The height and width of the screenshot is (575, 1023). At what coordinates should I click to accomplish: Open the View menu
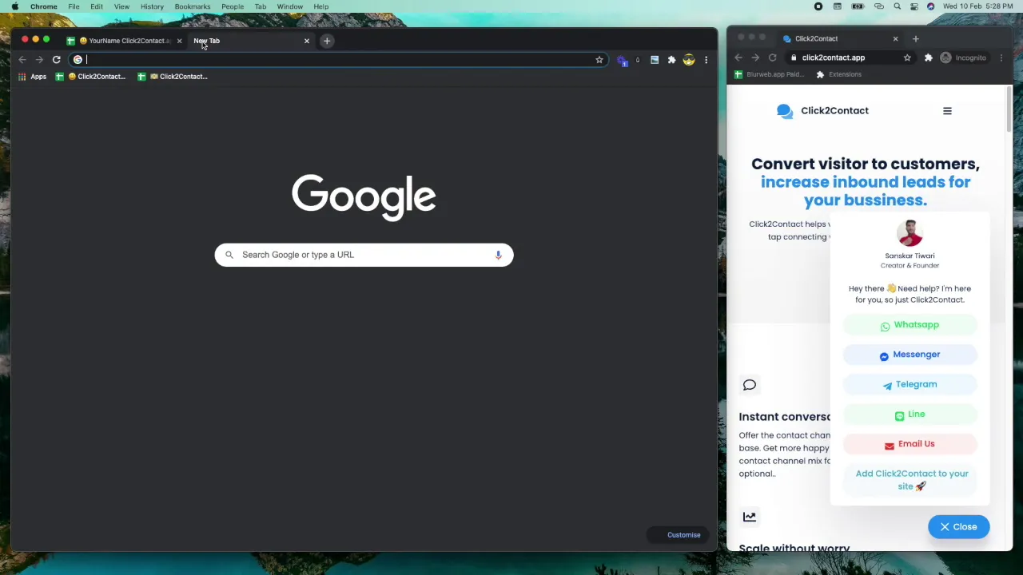coord(121,6)
